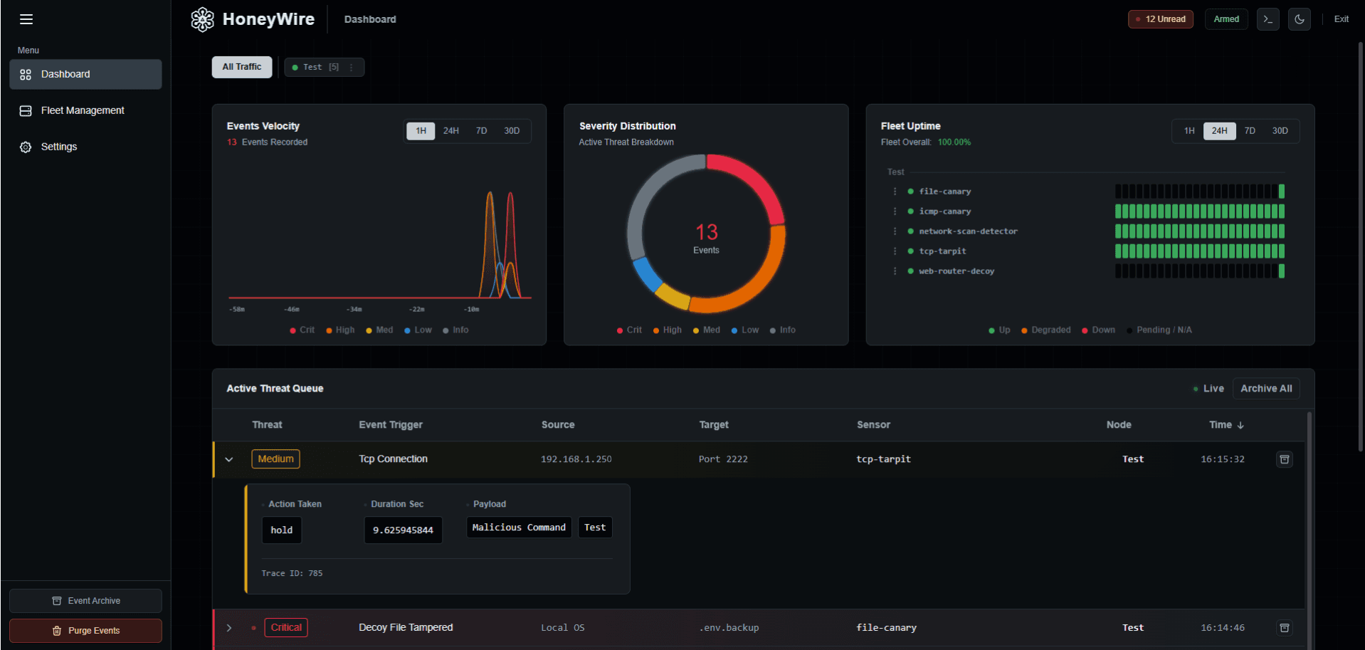Open the 12 Unread notifications badge
The width and height of the screenshot is (1365, 650).
pos(1161,19)
